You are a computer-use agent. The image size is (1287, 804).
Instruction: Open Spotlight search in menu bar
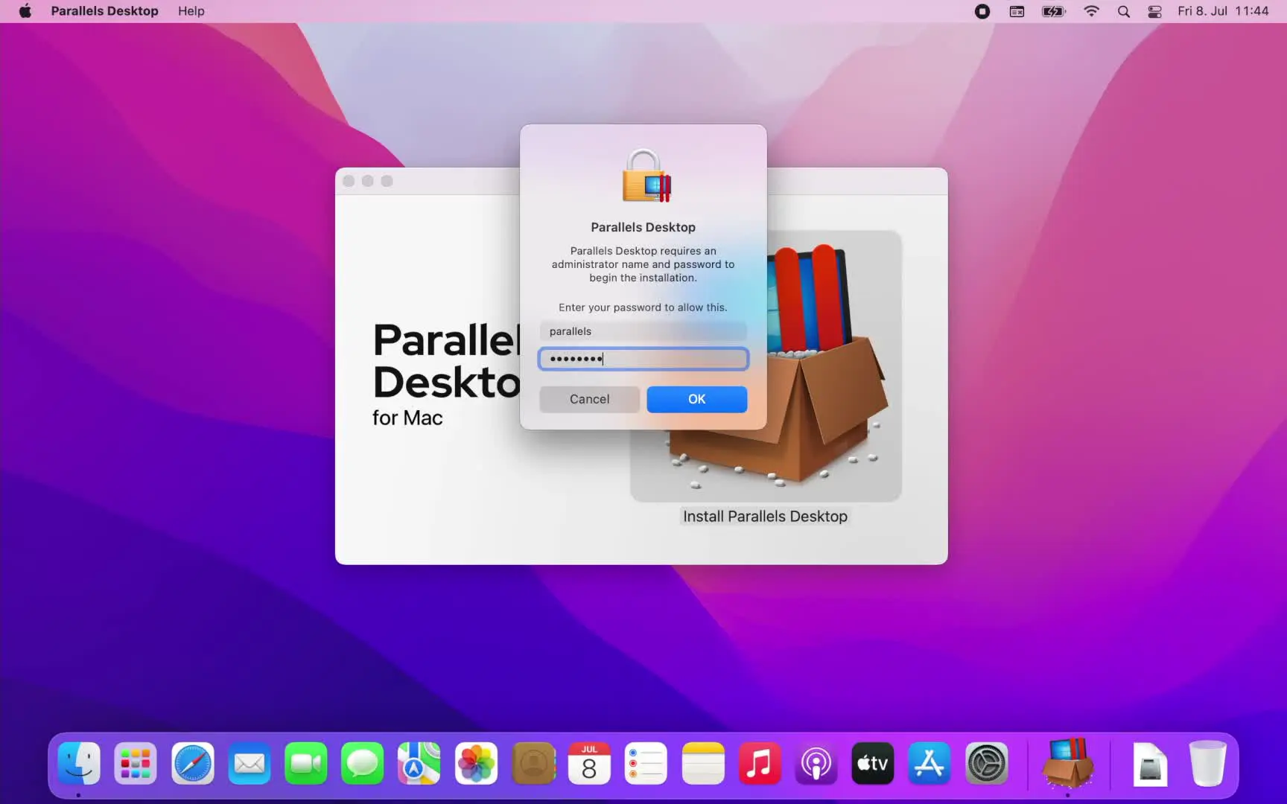click(x=1123, y=11)
